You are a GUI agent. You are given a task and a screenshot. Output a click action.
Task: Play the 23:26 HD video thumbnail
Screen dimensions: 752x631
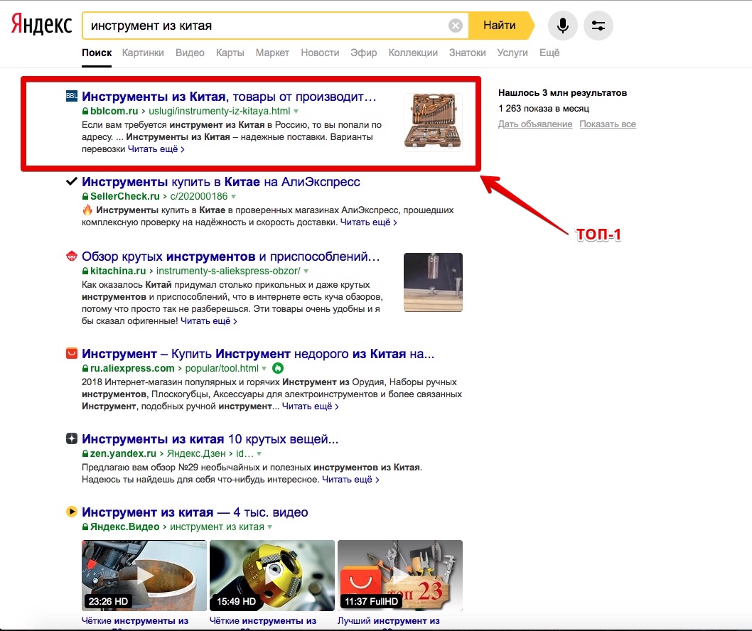144,576
